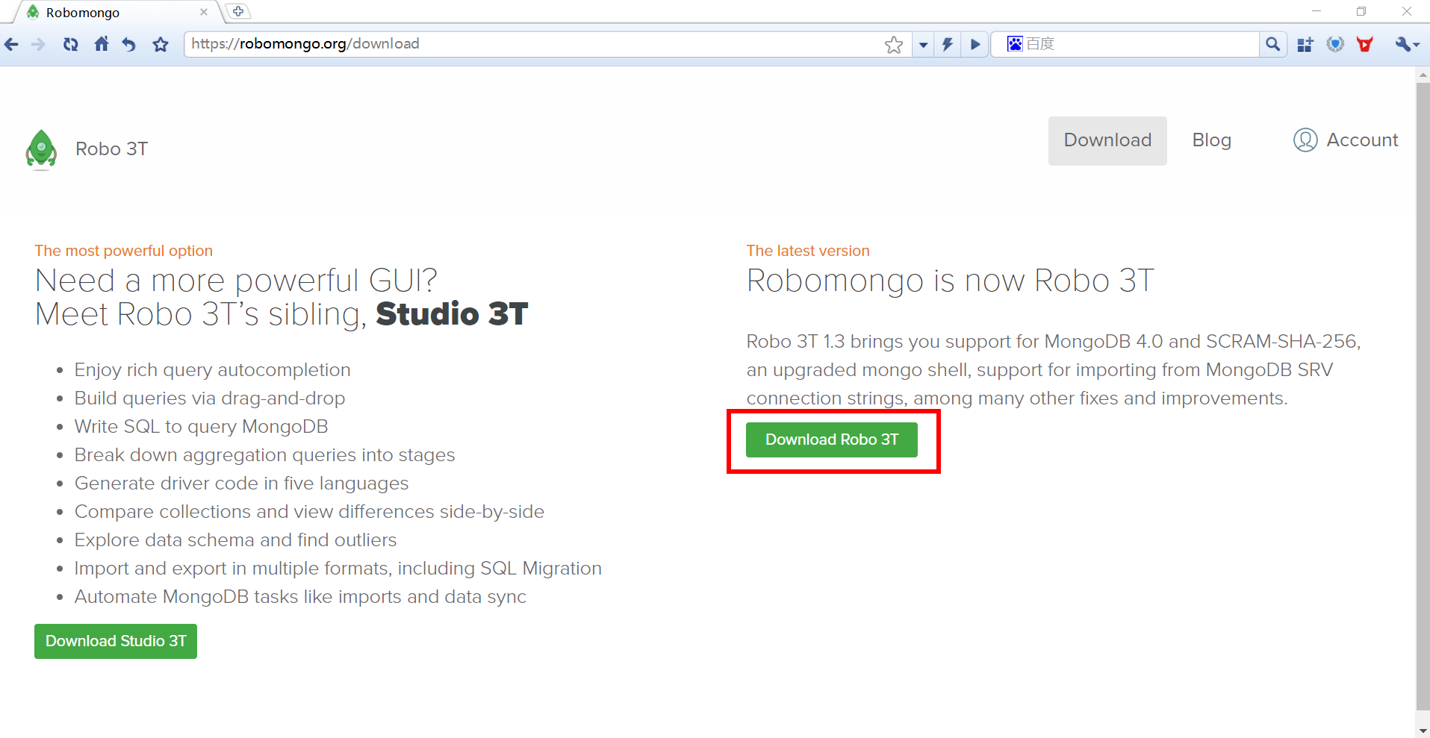Screen dimensions: 1430x738
Task: Click 'Enjoy rich query autocompletion' bullet
Action: click(212, 370)
